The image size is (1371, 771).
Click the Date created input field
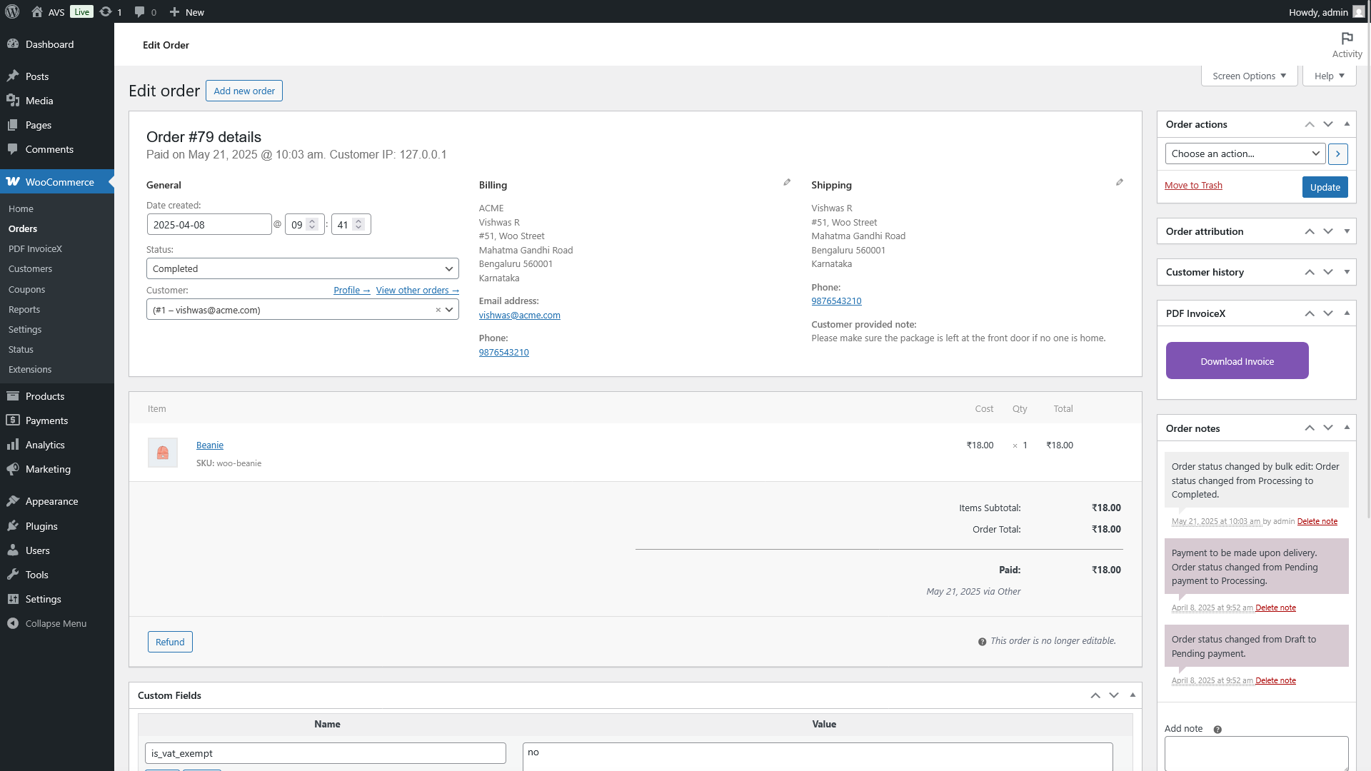click(x=209, y=225)
